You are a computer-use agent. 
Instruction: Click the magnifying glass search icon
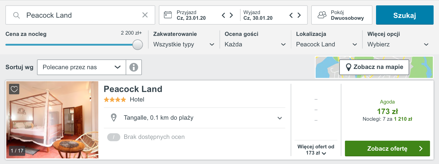(16, 15)
